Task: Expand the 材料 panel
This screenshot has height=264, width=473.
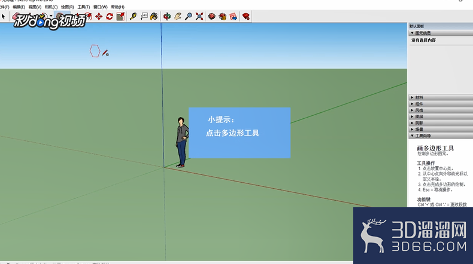Action: click(441, 97)
